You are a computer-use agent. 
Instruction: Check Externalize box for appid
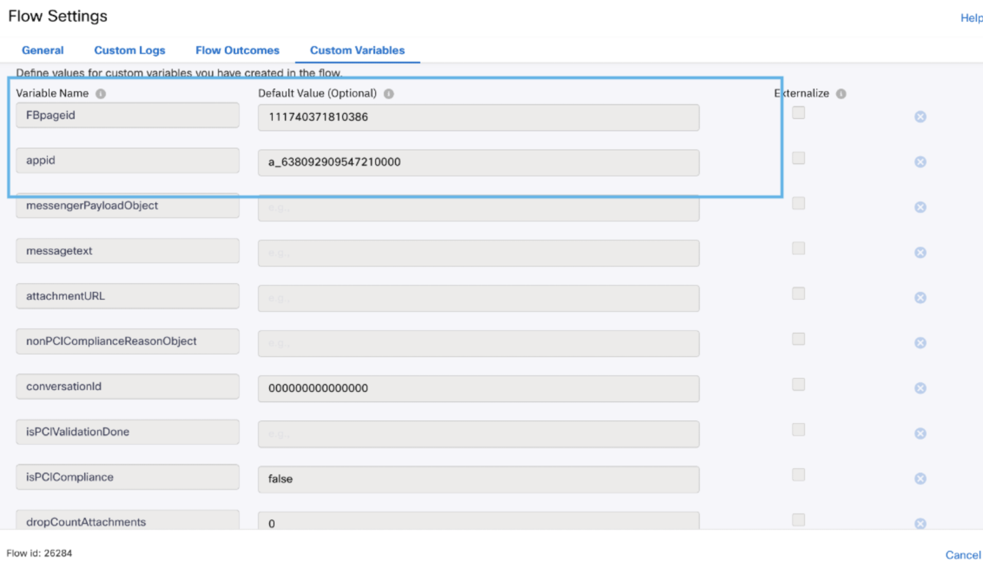click(798, 158)
